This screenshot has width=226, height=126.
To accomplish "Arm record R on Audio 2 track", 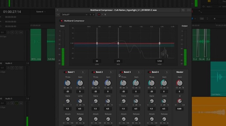I will [12, 68].
